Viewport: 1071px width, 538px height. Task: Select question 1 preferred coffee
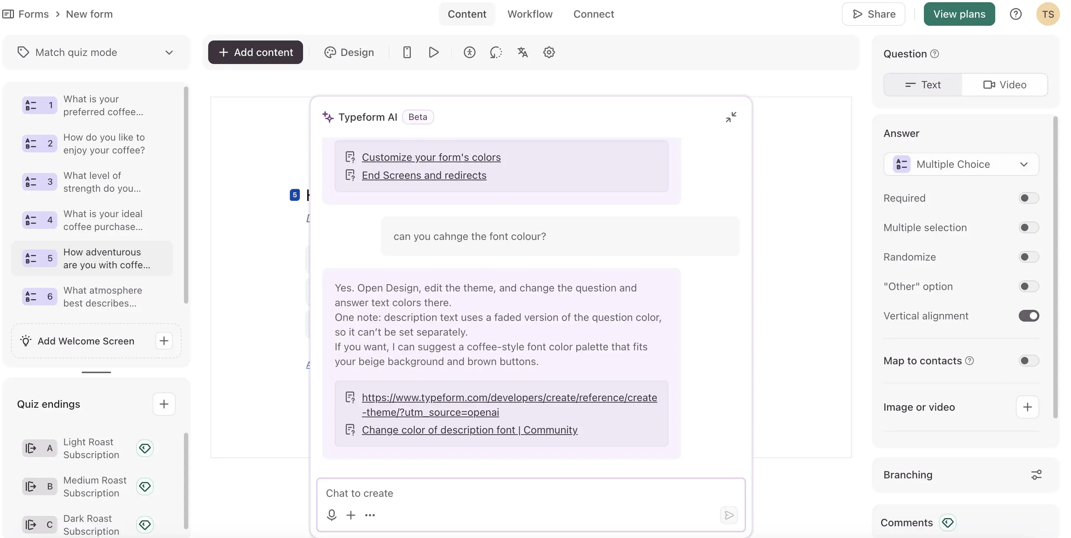[x=92, y=105]
